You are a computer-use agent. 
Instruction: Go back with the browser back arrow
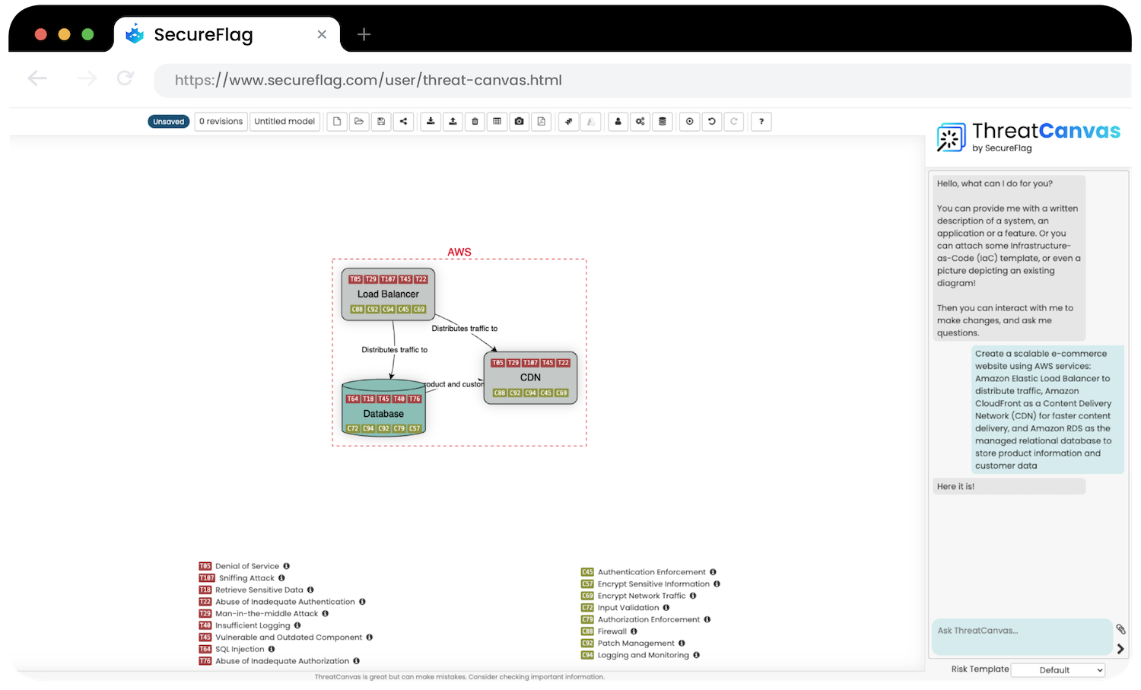[37, 78]
